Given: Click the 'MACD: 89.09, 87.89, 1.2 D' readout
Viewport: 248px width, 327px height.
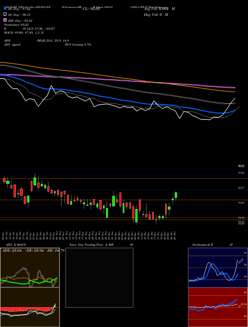Looking at the screenshot, I should pyautogui.click(x=24, y=33).
